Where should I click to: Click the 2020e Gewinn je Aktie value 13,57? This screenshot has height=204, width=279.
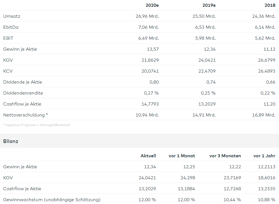(153, 49)
